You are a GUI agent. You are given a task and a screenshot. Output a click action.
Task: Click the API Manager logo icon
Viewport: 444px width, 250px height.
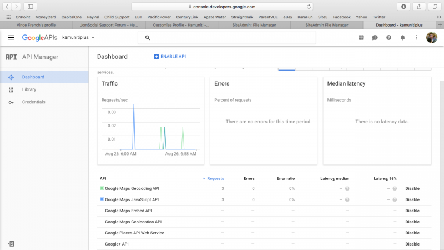point(11,57)
